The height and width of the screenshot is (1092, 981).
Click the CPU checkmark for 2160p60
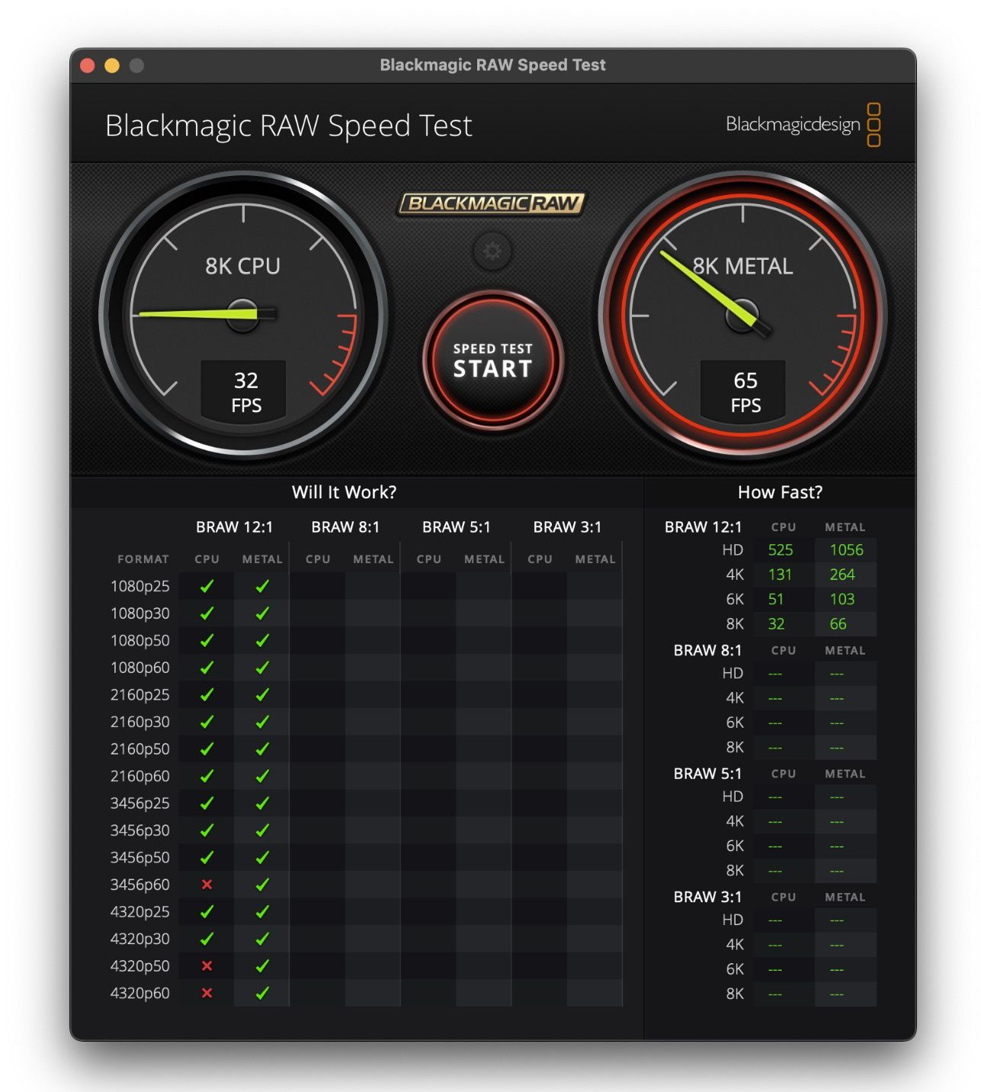tap(207, 776)
